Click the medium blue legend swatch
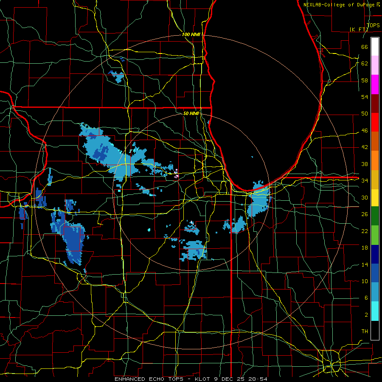This screenshot has width=382, height=382. (x=375, y=273)
